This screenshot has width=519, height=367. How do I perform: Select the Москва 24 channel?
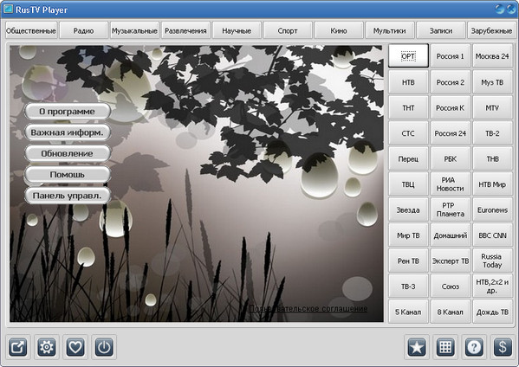tap(492, 56)
